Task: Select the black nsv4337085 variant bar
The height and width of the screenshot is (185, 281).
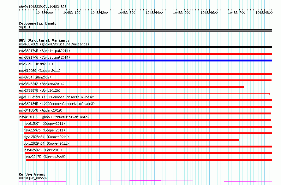Action: click(x=145, y=47)
